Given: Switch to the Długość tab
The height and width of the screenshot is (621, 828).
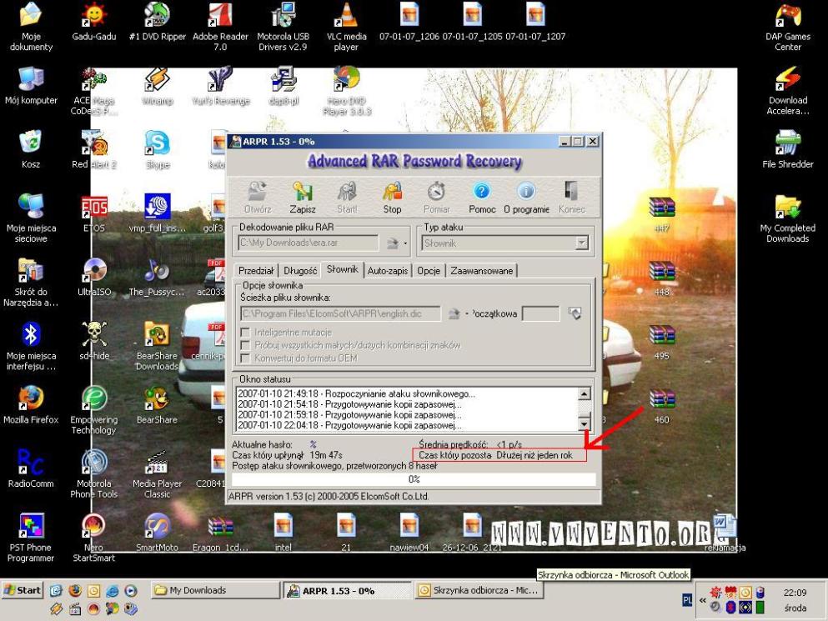Looking at the screenshot, I should 300,271.
